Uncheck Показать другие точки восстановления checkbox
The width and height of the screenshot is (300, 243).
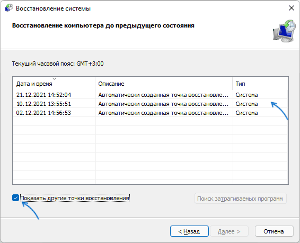pyautogui.click(x=15, y=197)
